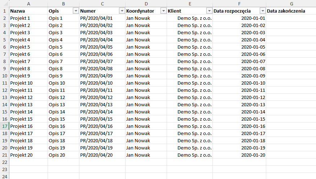The width and height of the screenshot is (316, 179).
Task: Select column A header
Action: (28, 4)
